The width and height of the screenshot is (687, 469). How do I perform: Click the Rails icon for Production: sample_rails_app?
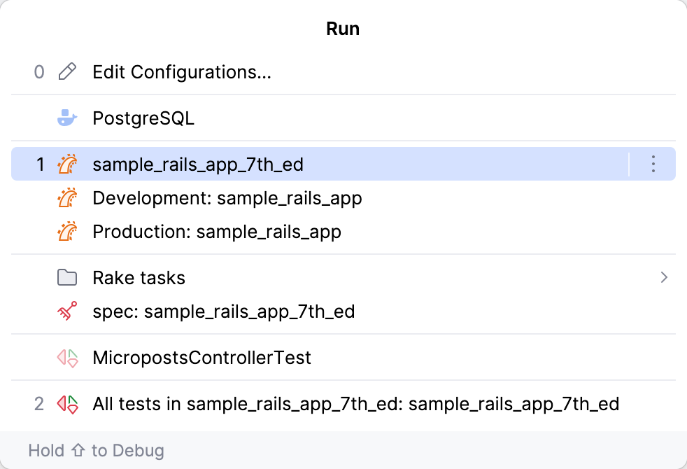point(68,232)
